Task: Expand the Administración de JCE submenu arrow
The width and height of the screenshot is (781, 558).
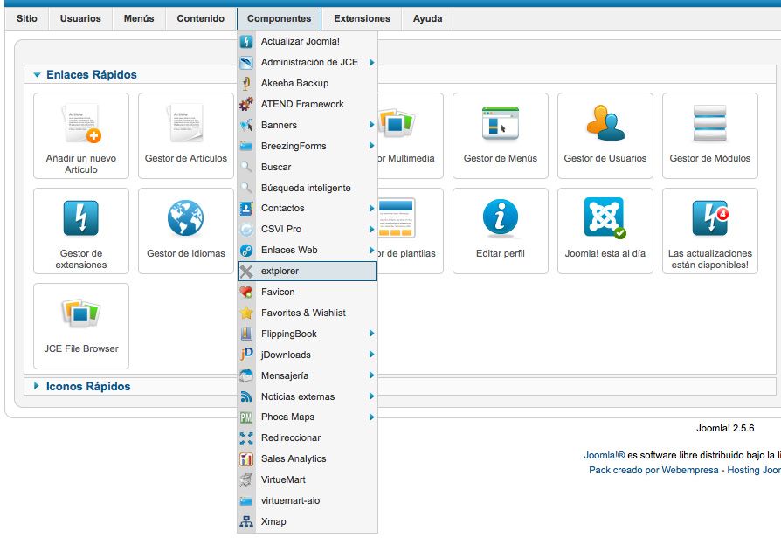Action: click(x=371, y=62)
